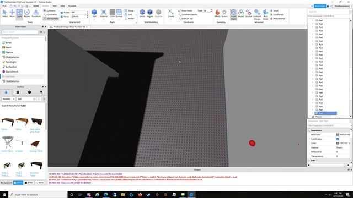Viewport: 353px width, 198px height.
Task: Open the Create constraint tool
Action: coord(171,13)
